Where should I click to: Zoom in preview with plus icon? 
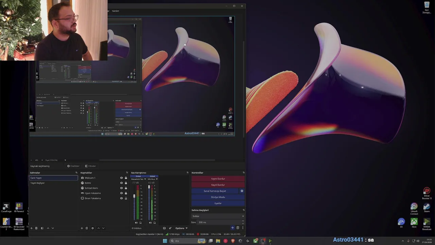(42, 160)
